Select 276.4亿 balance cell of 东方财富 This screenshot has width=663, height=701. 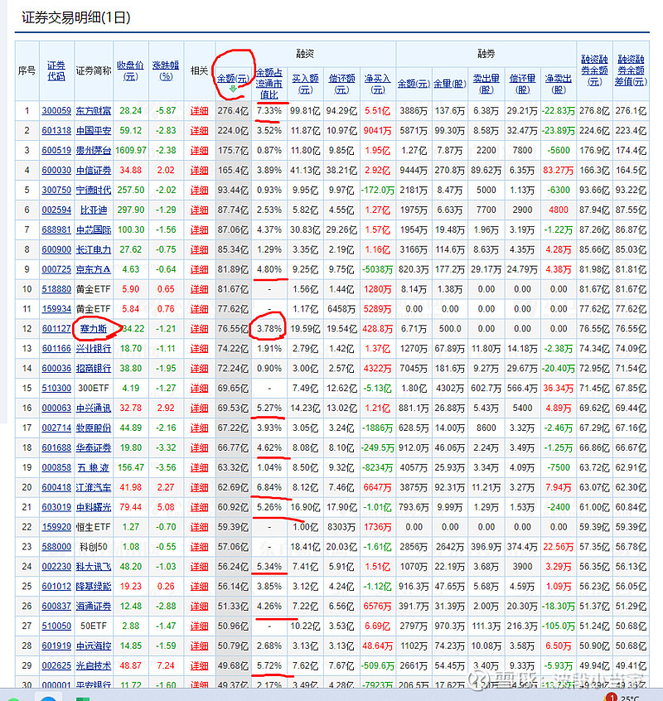point(233,110)
